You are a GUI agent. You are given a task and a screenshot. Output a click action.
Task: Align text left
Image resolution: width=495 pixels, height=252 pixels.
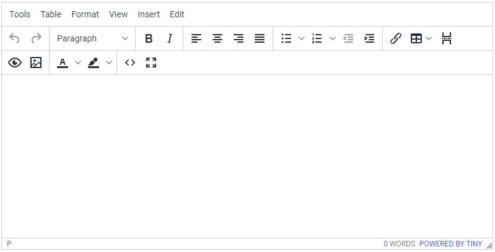[196, 38]
